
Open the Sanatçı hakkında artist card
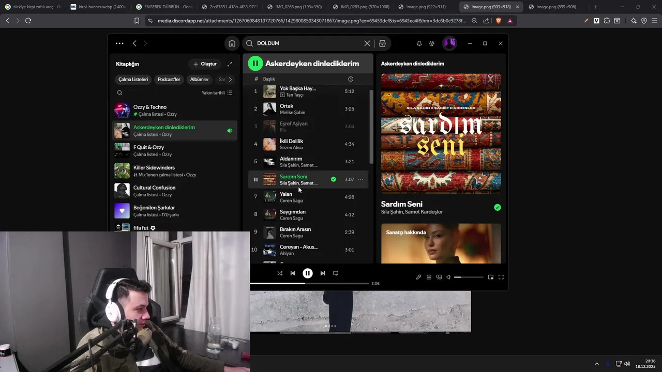(441, 243)
